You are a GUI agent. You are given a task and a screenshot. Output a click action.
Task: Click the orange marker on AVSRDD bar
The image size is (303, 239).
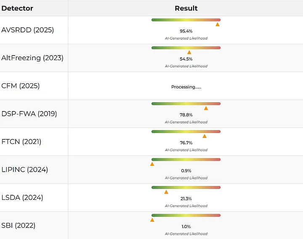click(x=218, y=24)
